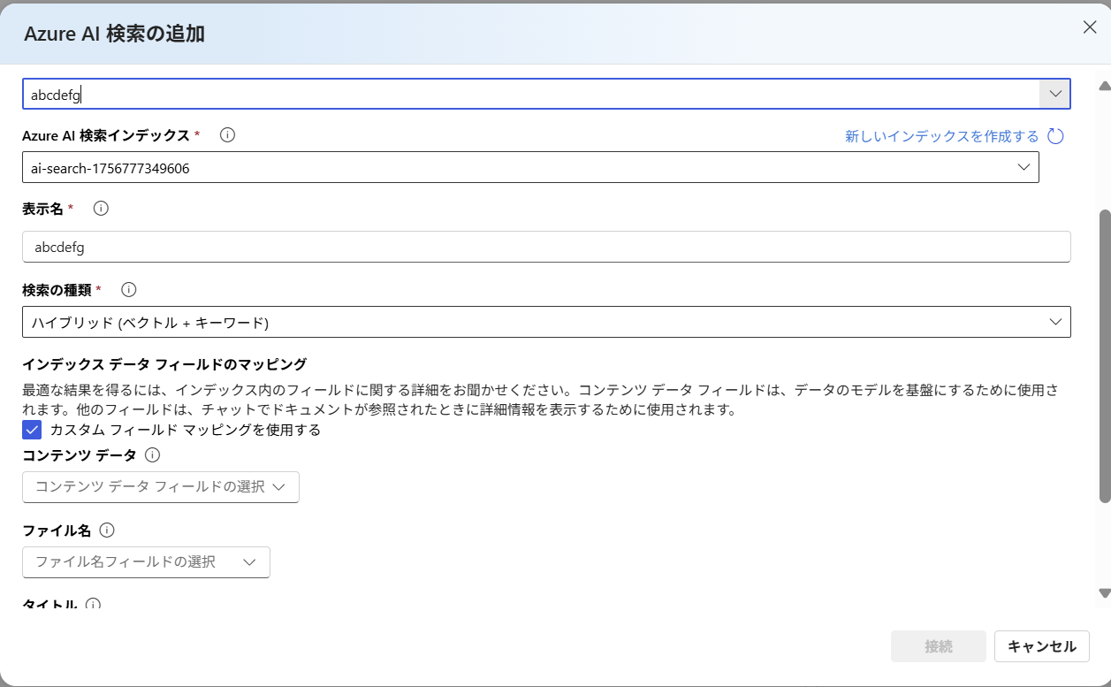
Task: Click the 新しいインデックスを作成する link
Action: (942, 136)
